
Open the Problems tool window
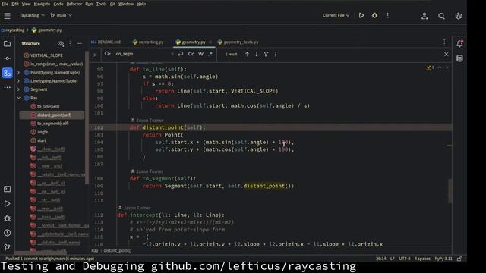click(x=7, y=233)
